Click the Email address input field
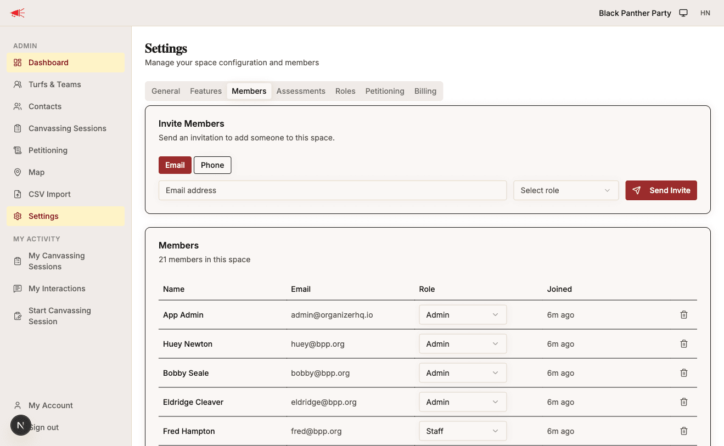The height and width of the screenshot is (446, 724). click(333, 190)
